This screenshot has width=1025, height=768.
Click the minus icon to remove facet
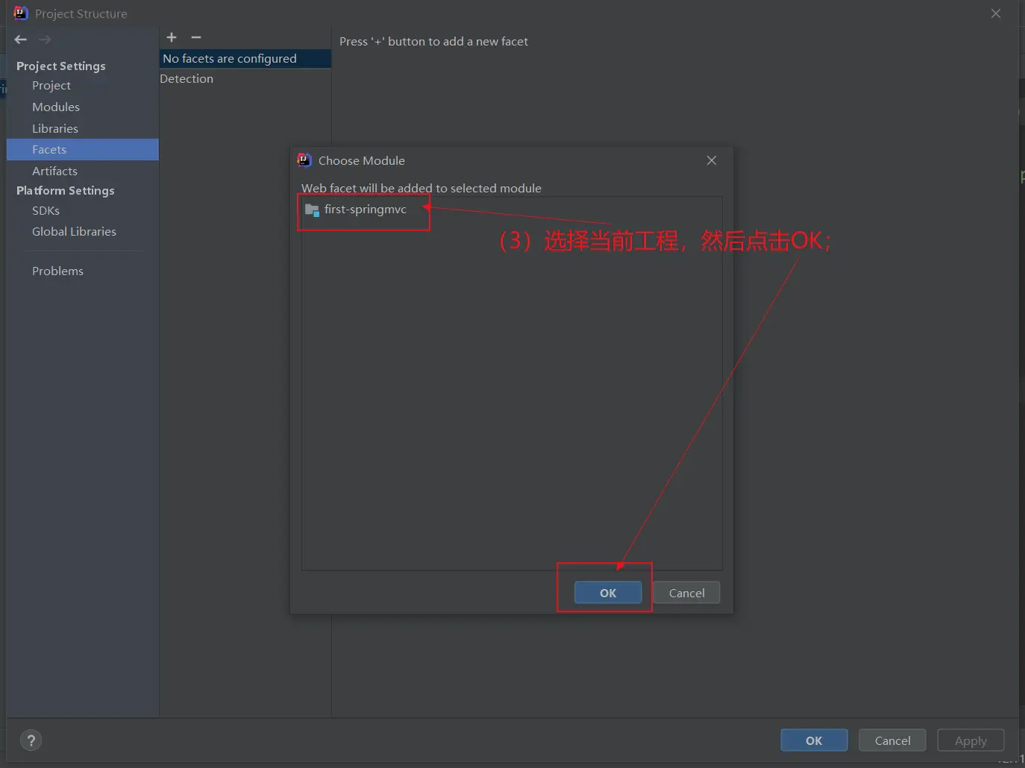[196, 37]
